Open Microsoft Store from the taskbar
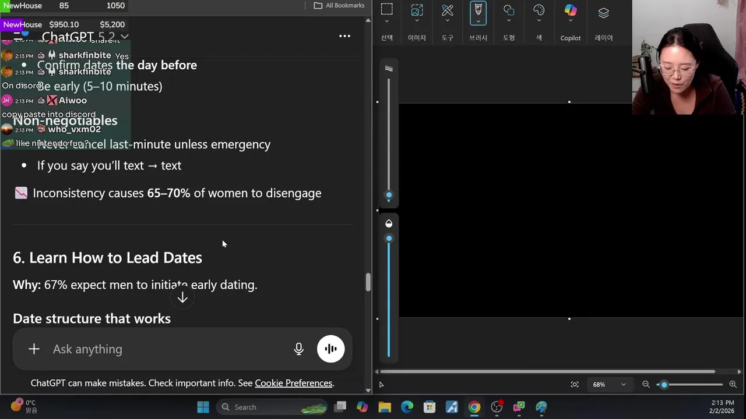The height and width of the screenshot is (419, 746). tap(430, 407)
